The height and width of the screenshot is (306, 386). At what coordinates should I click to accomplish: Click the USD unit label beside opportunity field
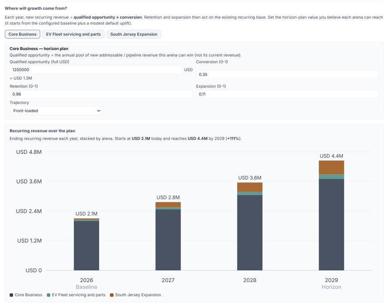pyautogui.click(x=188, y=70)
